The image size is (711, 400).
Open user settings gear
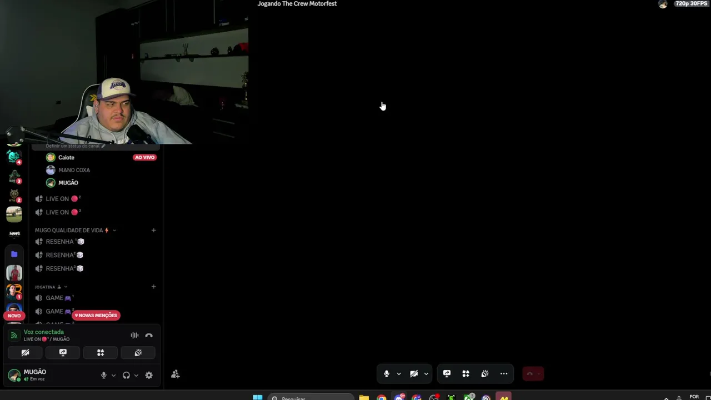[x=149, y=376]
